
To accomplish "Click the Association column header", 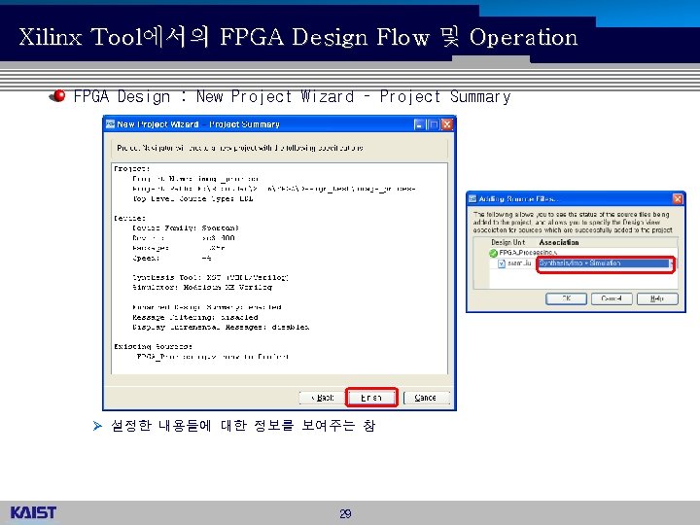I will pos(558,242).
